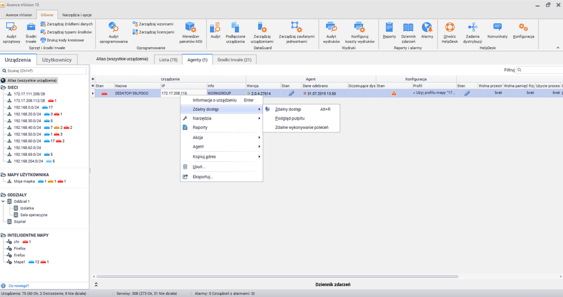Click Zarządzaj licencjami in the ribbon
The height and width of the screenshot is (297, 563).
tap(156, 32)
